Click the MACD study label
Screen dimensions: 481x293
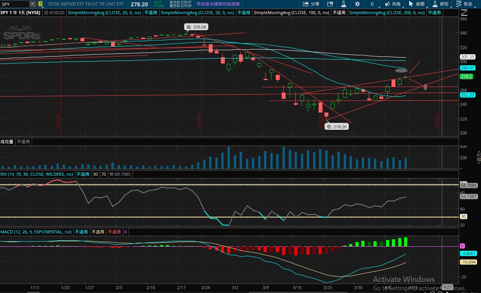pyautogui.click(x=36, y=232)
